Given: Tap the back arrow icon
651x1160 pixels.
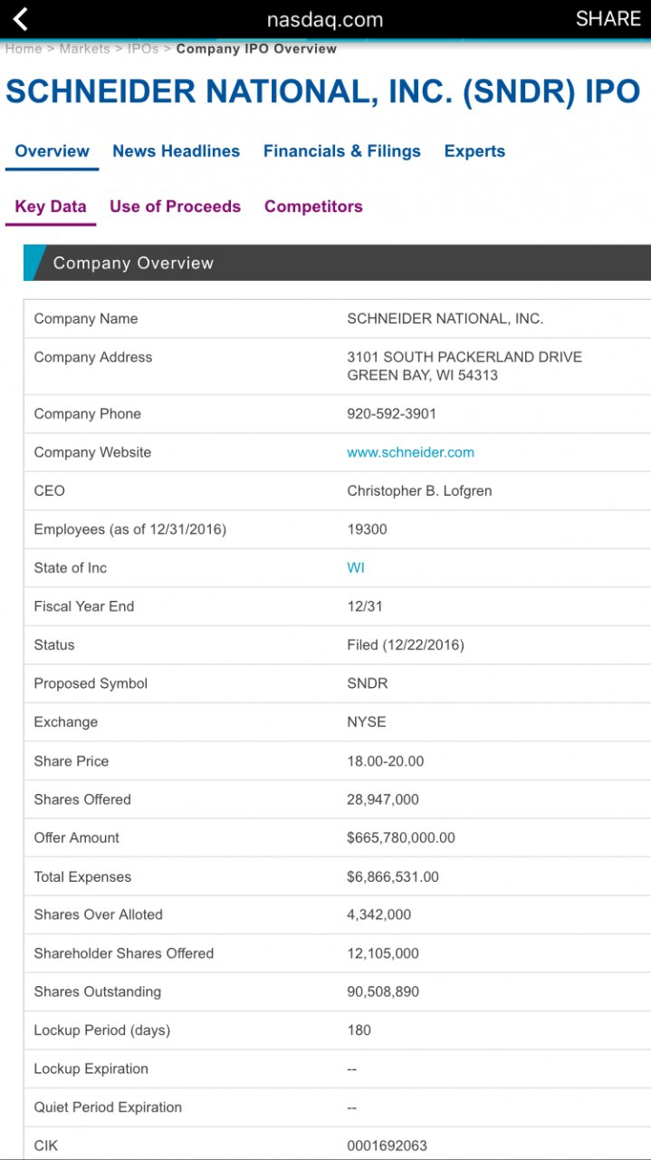Looking at the screenshot, I should (20, 19).
